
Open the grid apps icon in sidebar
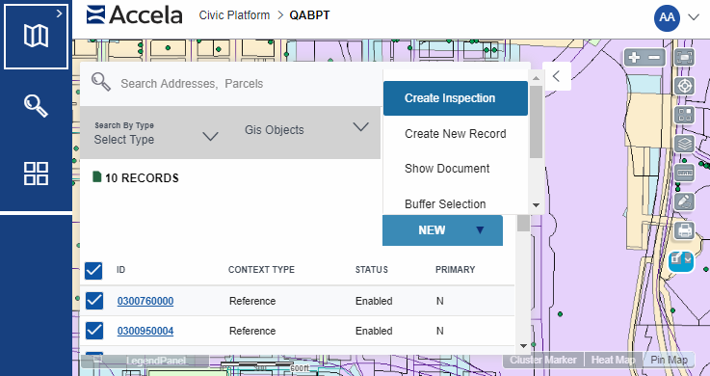(x=36, y=174)
